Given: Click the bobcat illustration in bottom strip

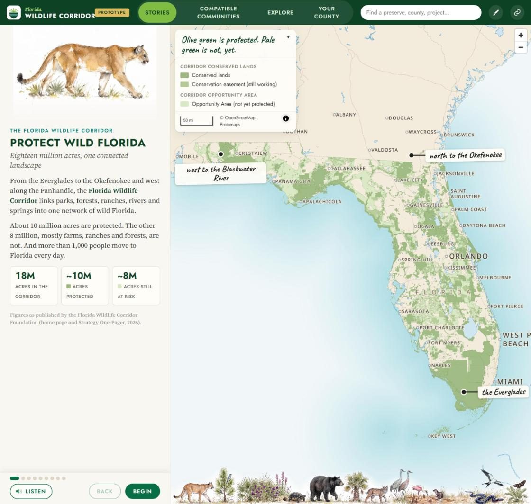Looking at the screenshot, I should click(377, 494).
